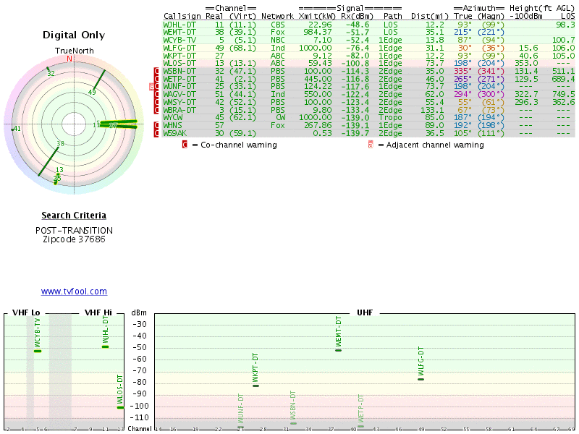Click the red N north marker on radar
The width and height of the screenshot is (579, 434).
click(69, 59)
